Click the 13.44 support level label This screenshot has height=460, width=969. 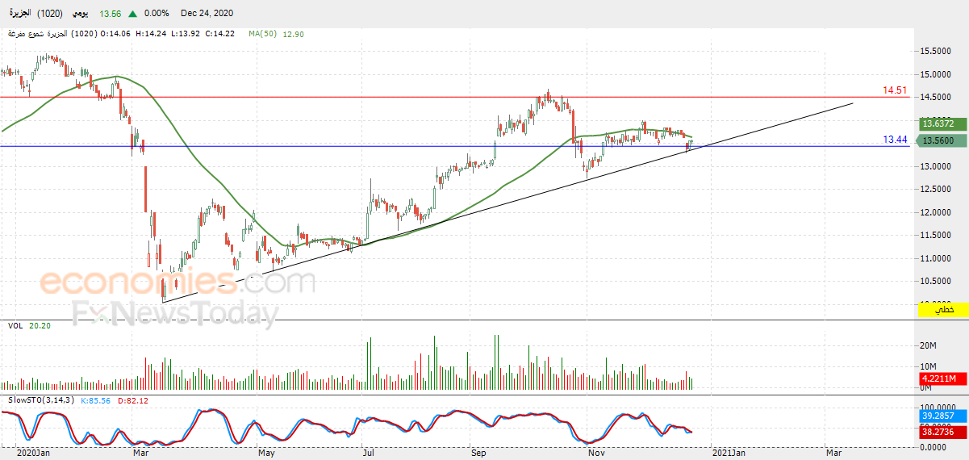(896, 140)
